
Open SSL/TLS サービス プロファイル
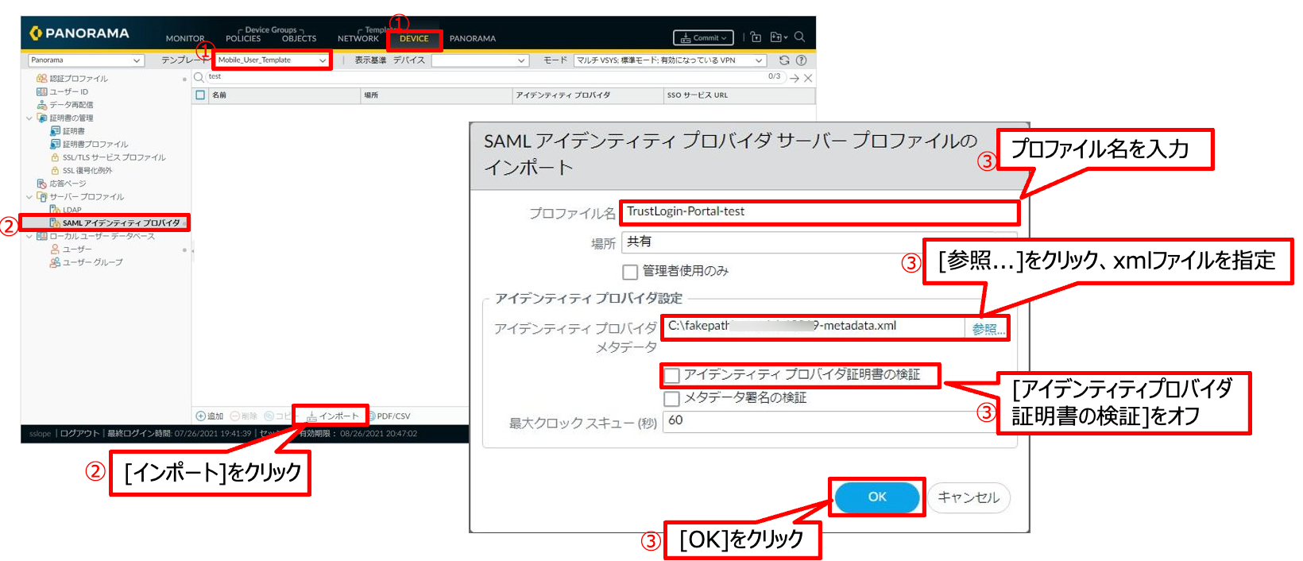pyautogui.click(x=114, y=157)
